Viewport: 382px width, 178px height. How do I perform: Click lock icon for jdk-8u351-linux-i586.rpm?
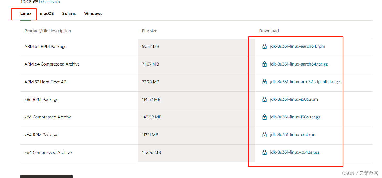tap(265, 100)
